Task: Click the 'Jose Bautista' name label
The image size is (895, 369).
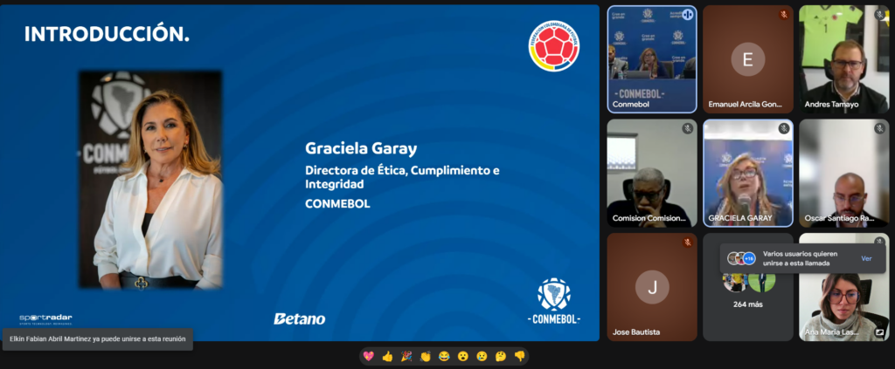Action: (636, 332)
